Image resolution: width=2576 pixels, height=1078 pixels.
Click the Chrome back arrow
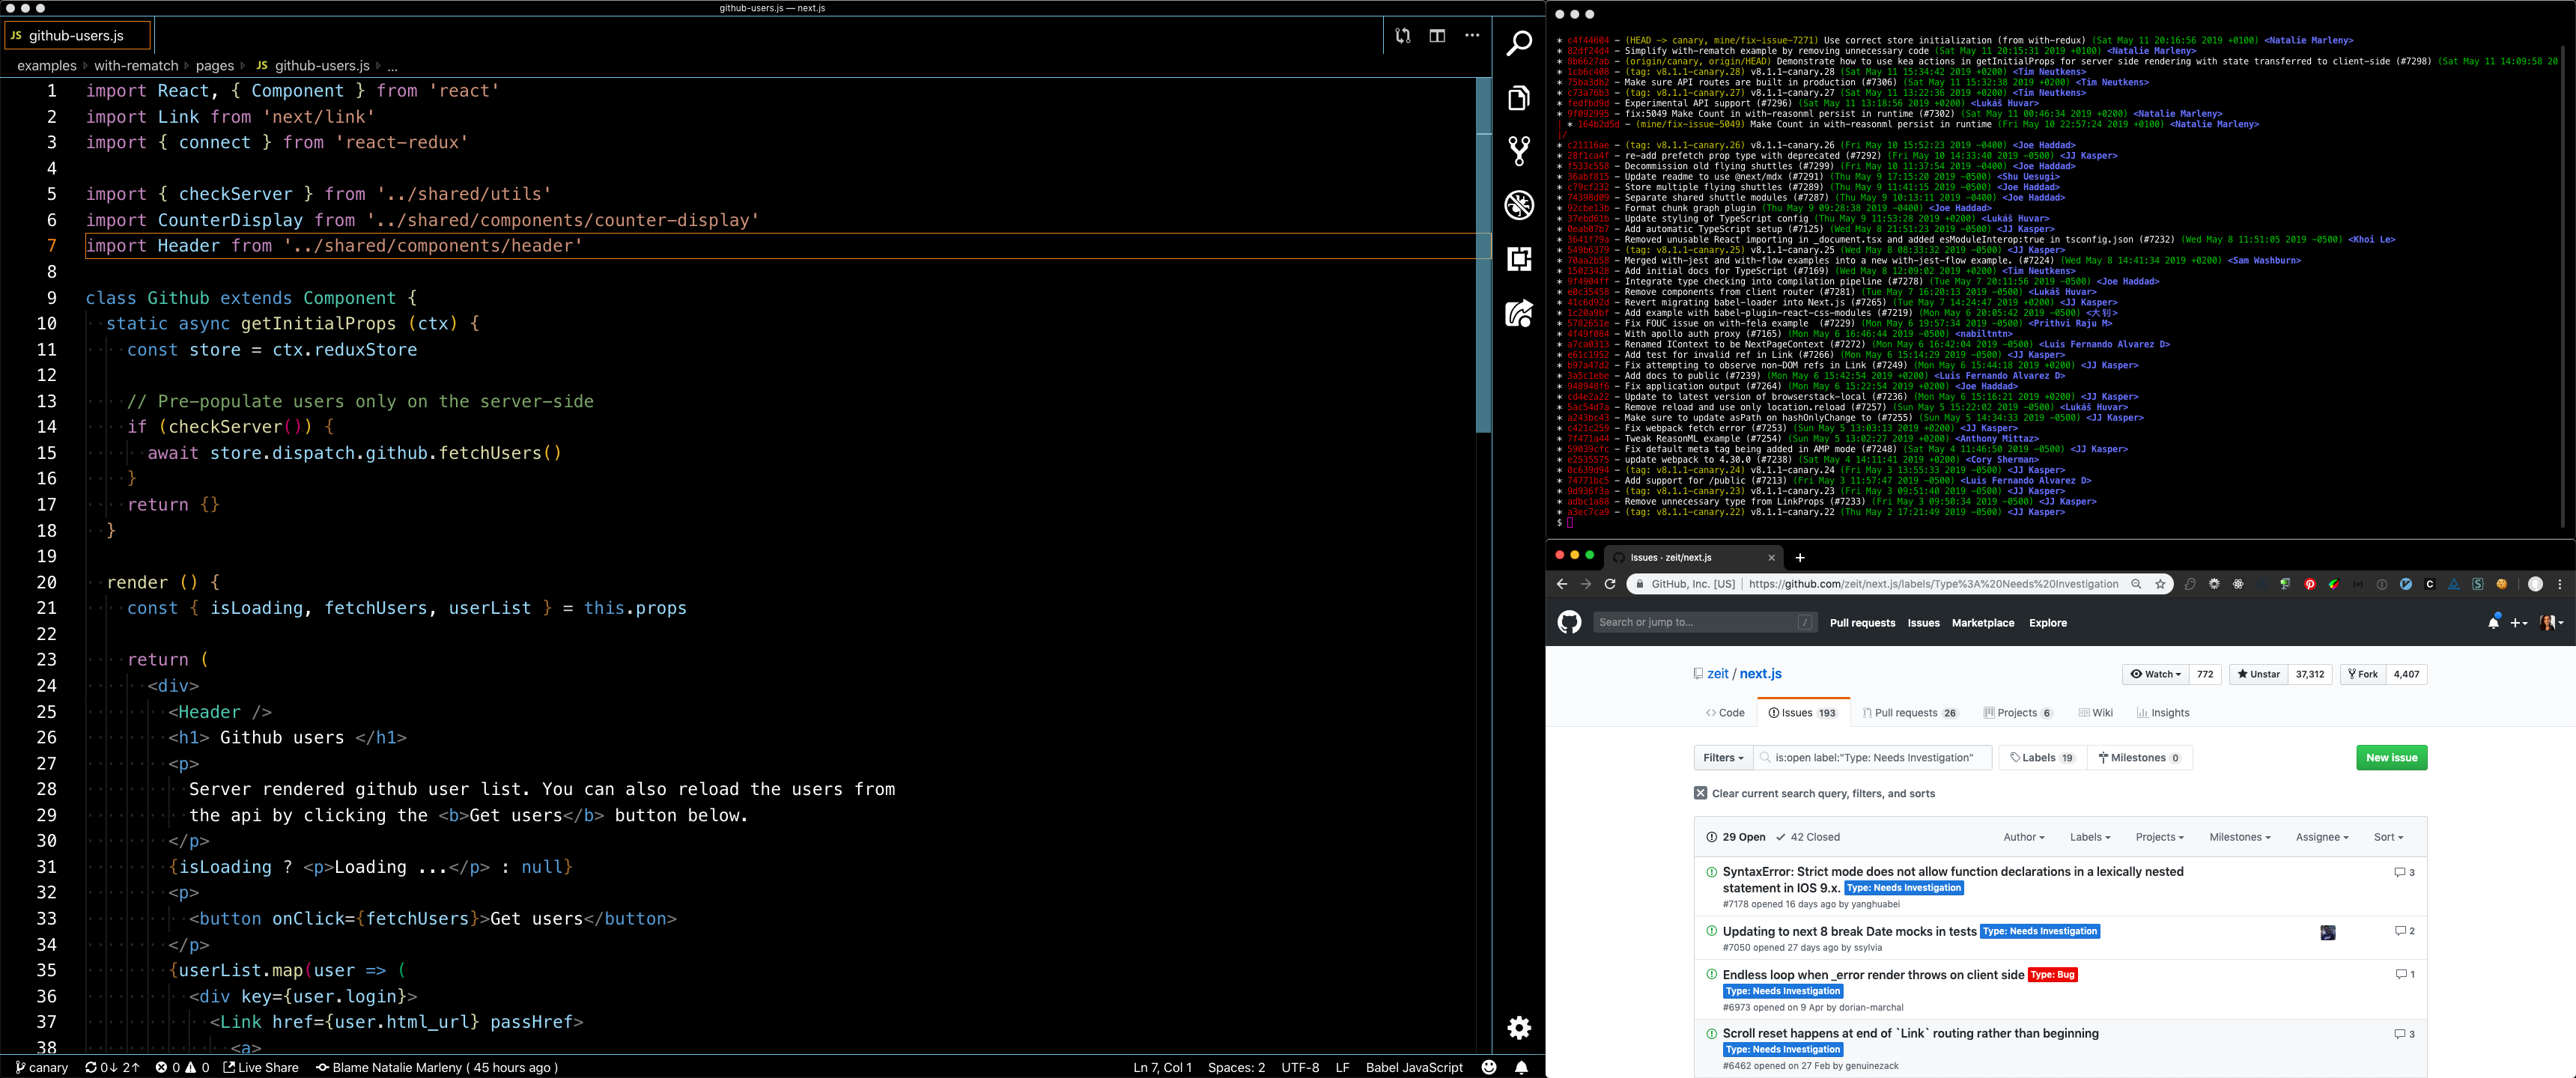(x=1562, y=584)
